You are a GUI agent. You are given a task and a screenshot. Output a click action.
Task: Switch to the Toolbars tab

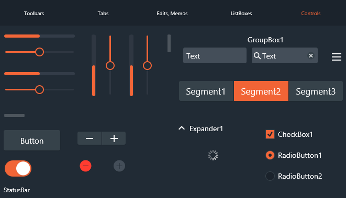tap(34, 14)
